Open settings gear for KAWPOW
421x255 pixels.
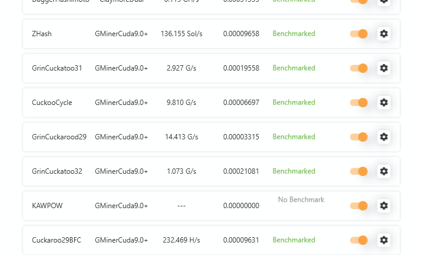pos(384,206)
